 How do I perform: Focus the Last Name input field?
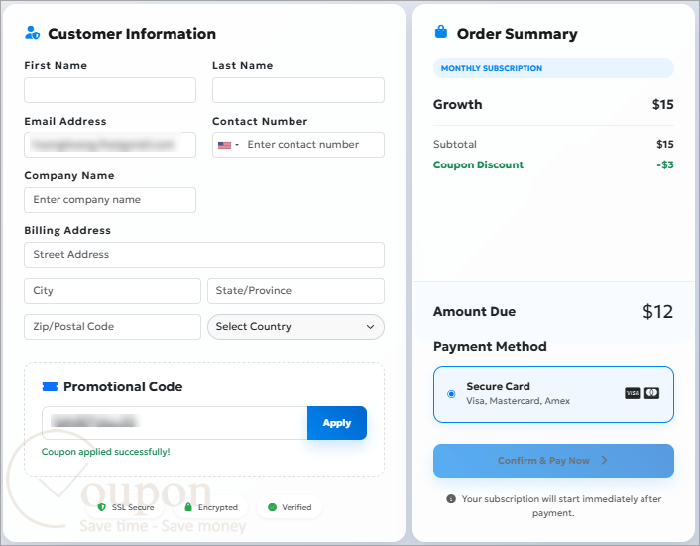(298, 90)
